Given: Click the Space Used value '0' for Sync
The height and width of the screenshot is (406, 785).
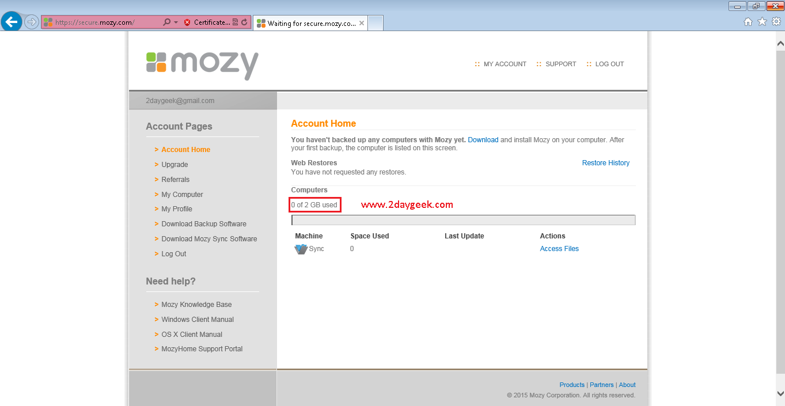Looking at the screenshot, I should pos(352,249).
